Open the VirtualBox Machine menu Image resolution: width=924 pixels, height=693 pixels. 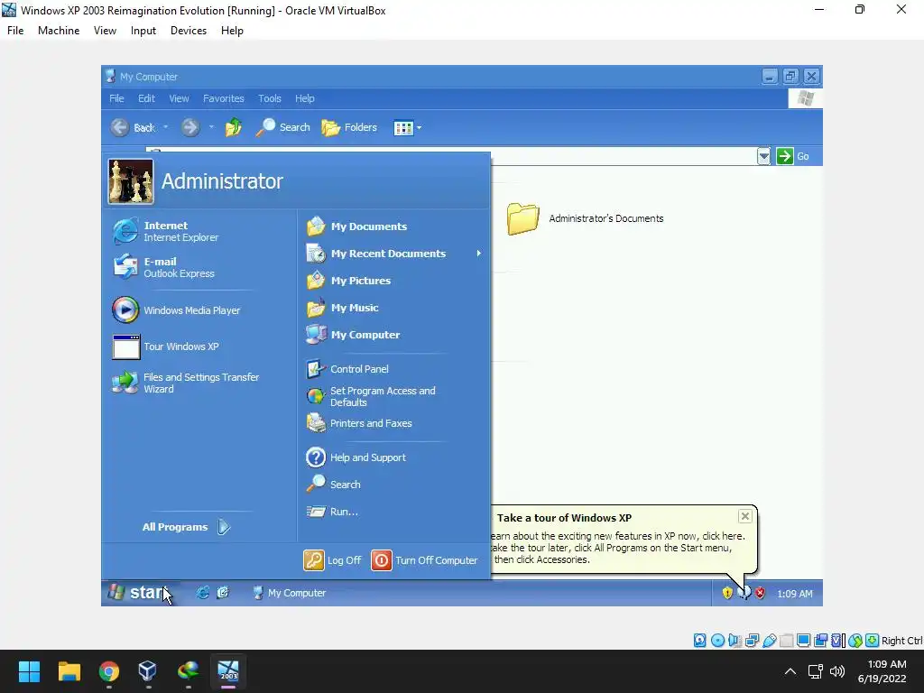click(x=59, y=31)
